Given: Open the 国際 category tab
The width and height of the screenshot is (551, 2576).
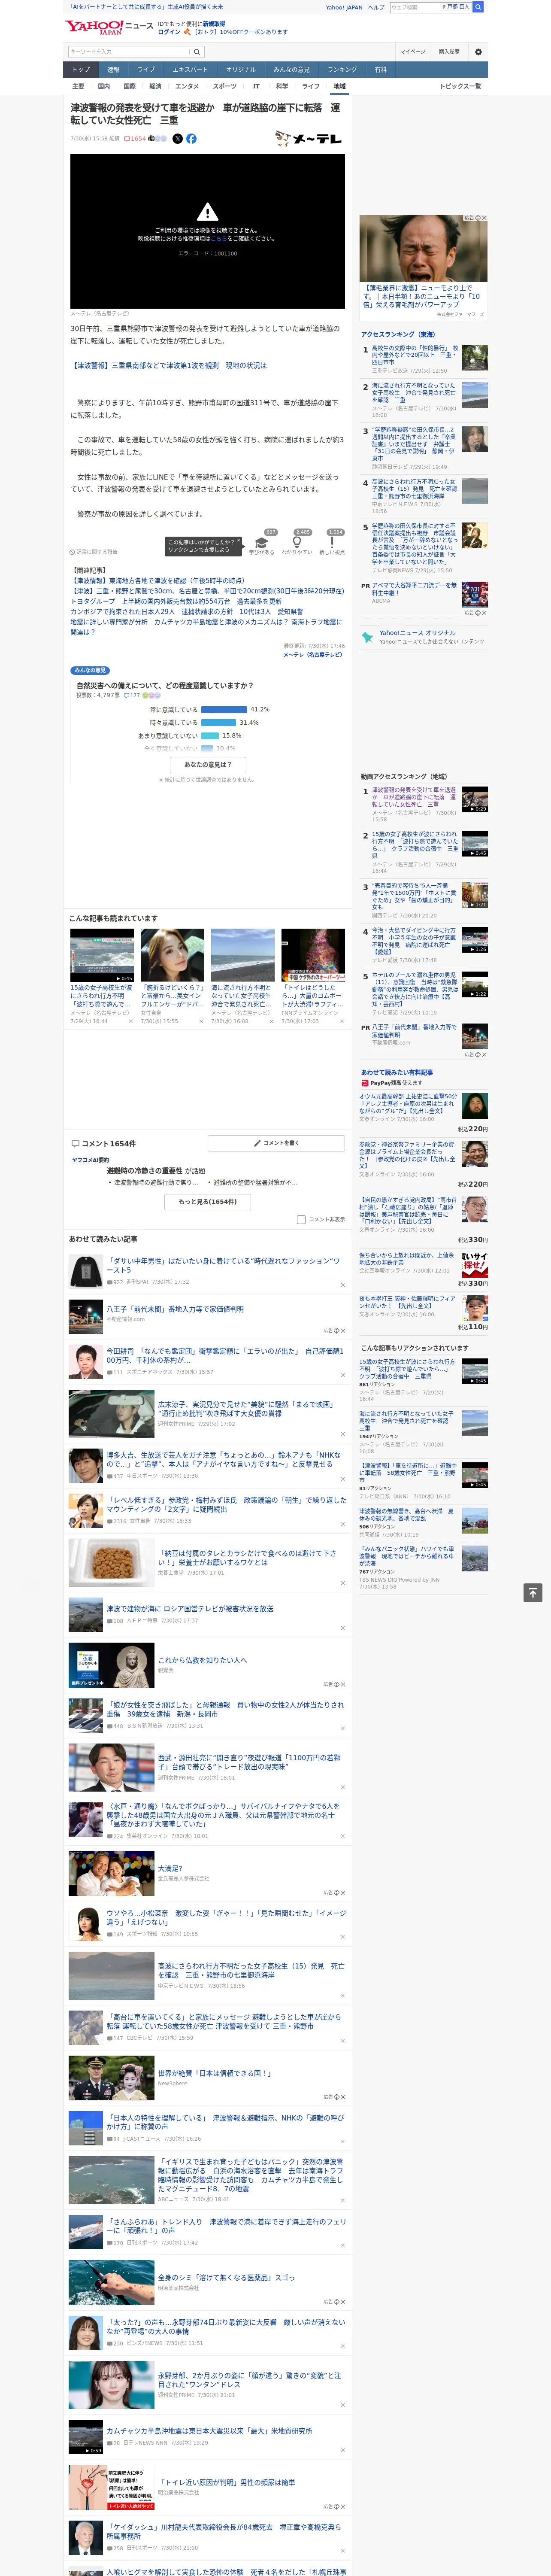Looking at the screenshot, I should (x=129, y=86).
